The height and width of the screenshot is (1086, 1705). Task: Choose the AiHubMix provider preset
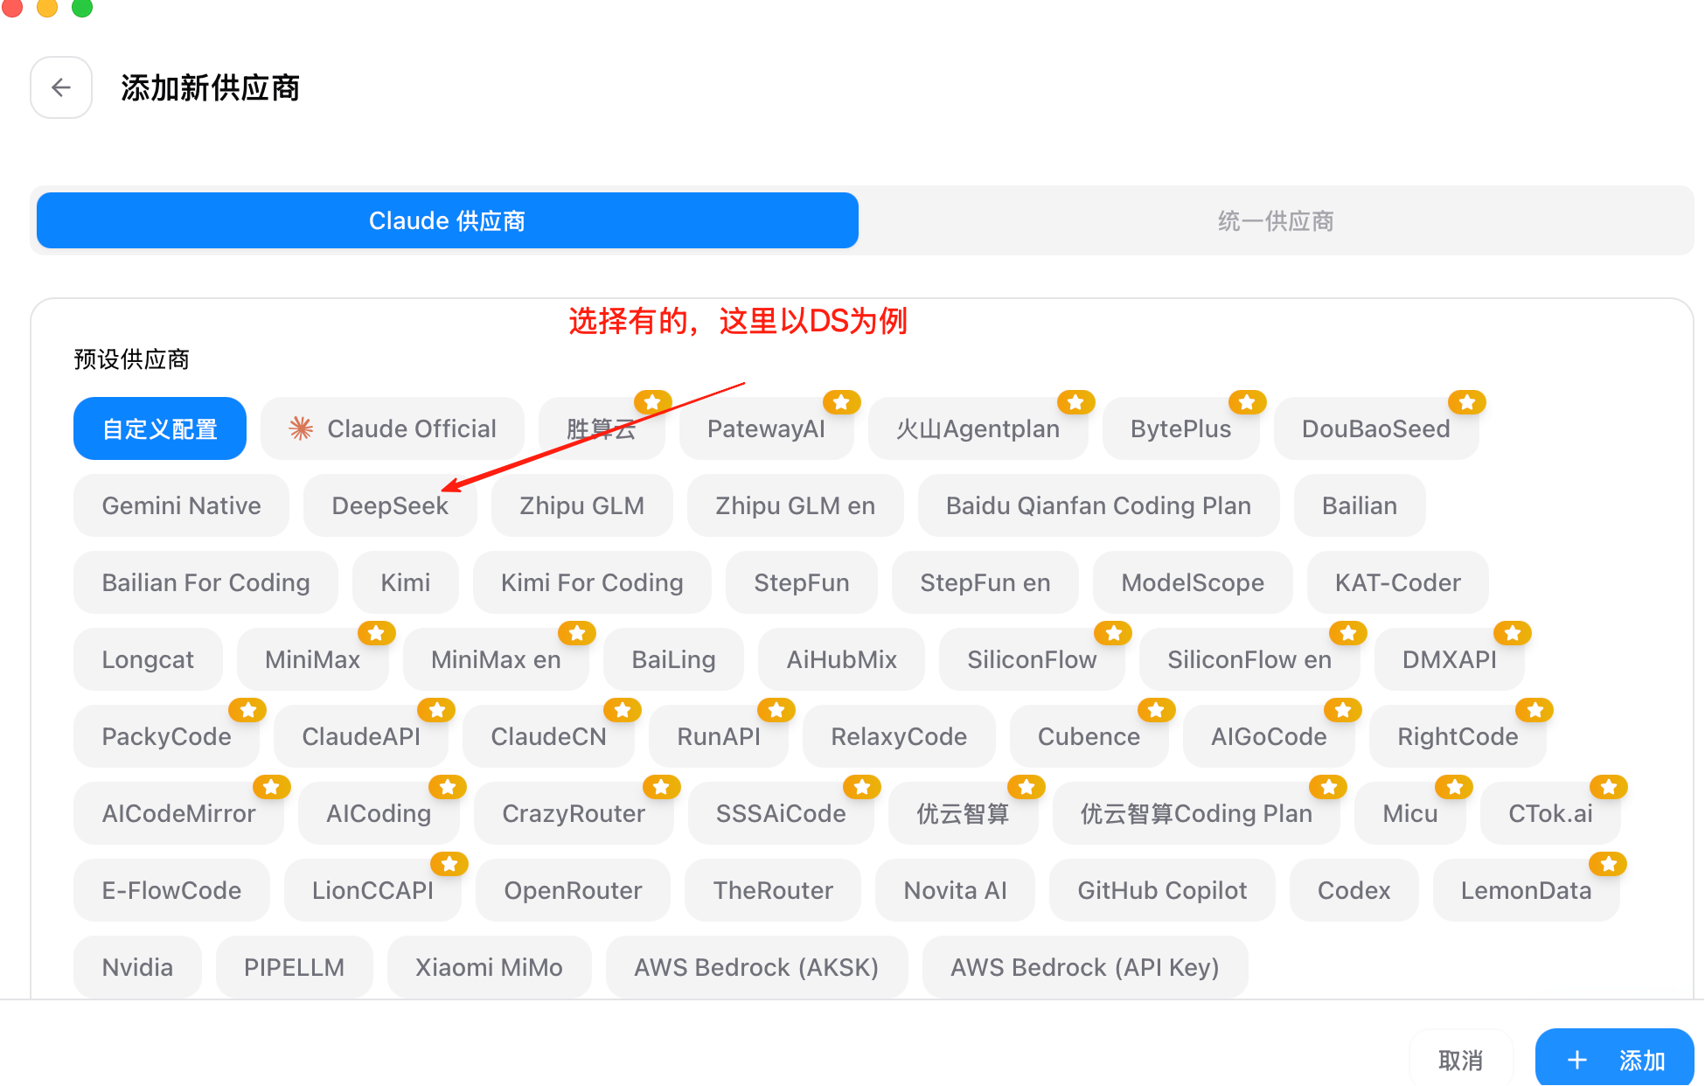coord(841,659)
